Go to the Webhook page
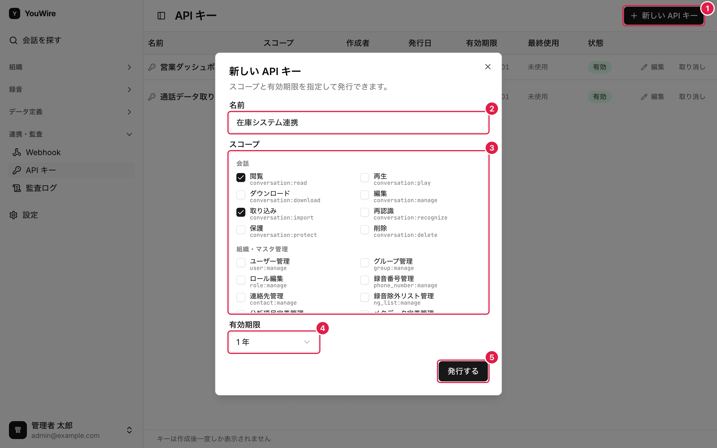This screenshot has height=448, width=717. pos(71,152)
